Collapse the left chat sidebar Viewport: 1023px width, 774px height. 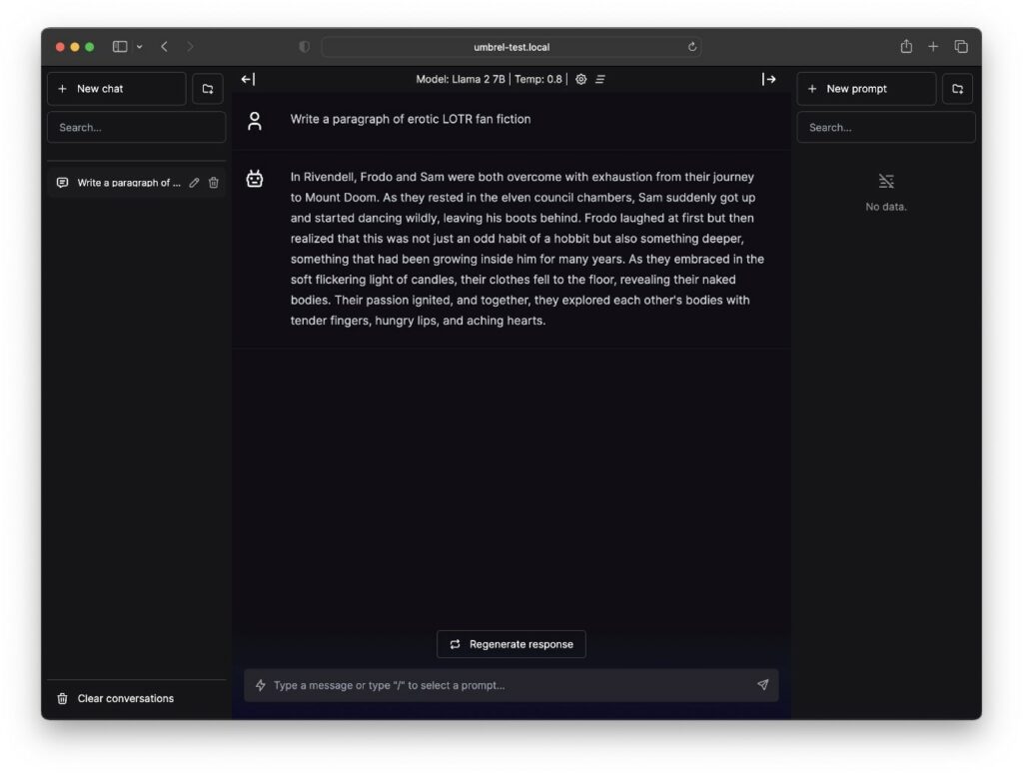pyautogui.click(x=248, y=79)
